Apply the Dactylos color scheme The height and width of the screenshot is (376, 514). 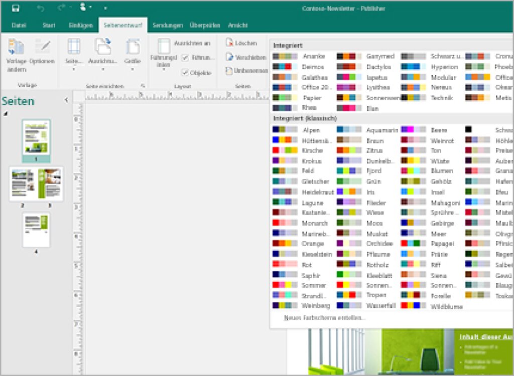[x=364, y=67]
